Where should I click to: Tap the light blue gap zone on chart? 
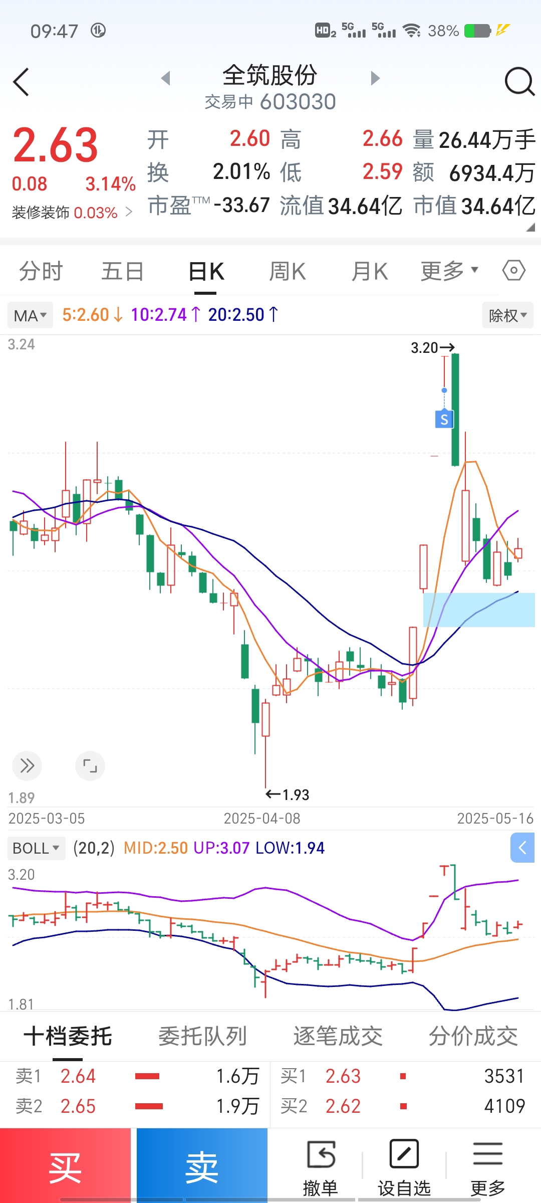(479, 610)
